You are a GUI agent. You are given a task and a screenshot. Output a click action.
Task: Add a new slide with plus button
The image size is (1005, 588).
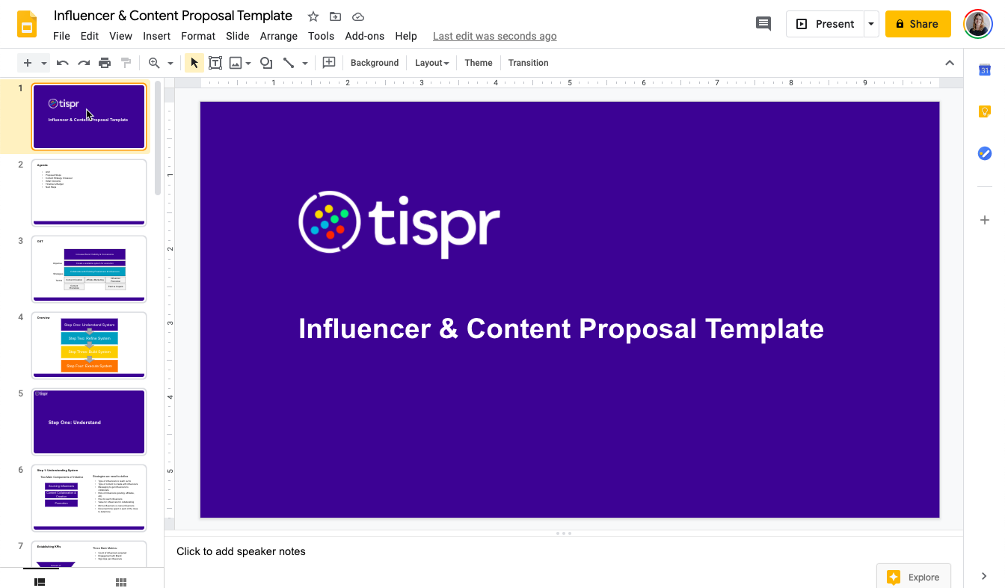[28, 63]
